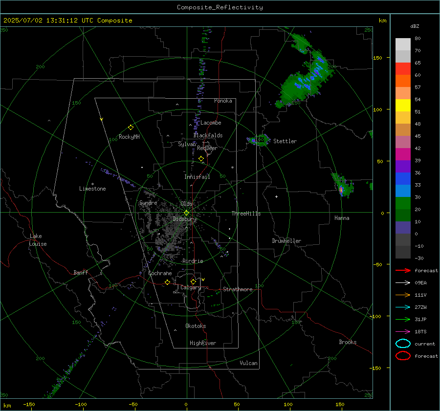Screen dimensions: 440x411
Task: Click the yellow diamond marker near RockyMH
Action: pos(131,128)
